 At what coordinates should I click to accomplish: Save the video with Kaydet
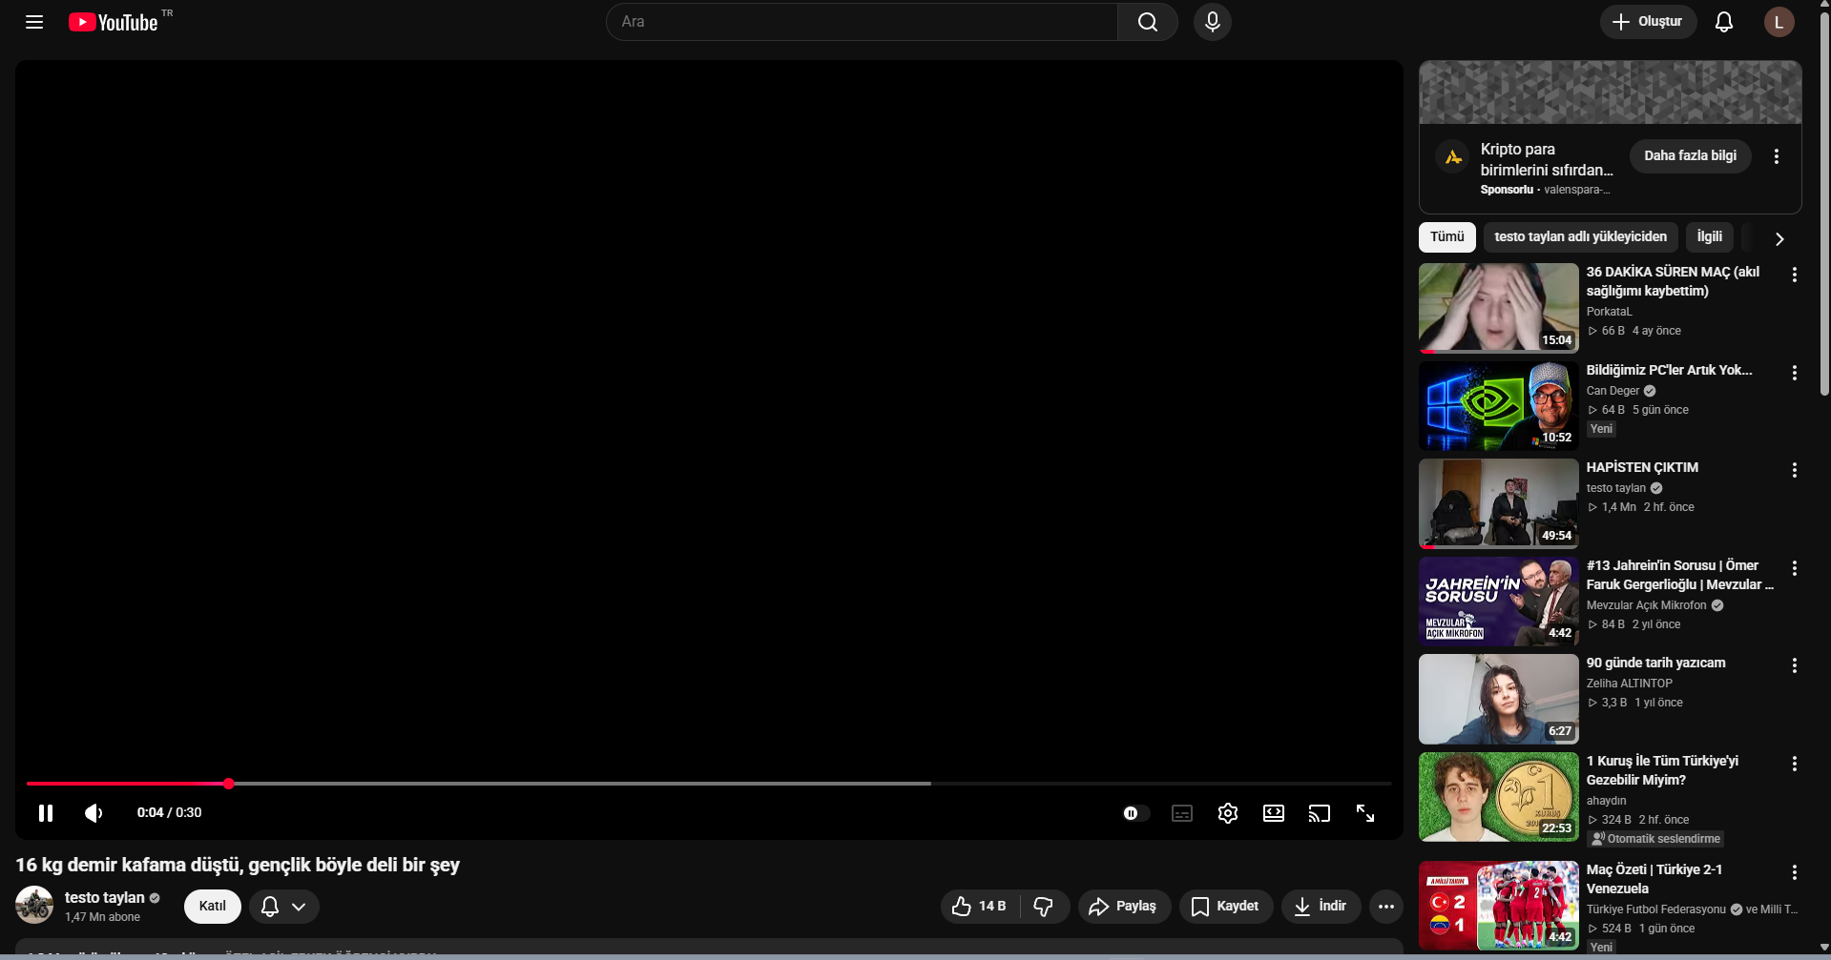click(1226, 907)
